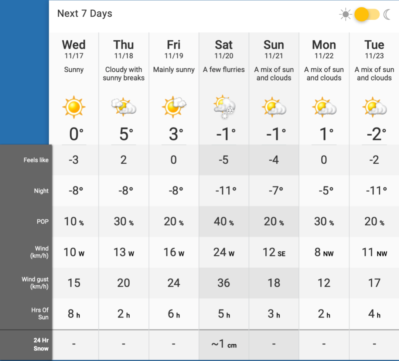
Task: Click the crescent moon icon beside the toggle
Action: click(x=387, y=14)
